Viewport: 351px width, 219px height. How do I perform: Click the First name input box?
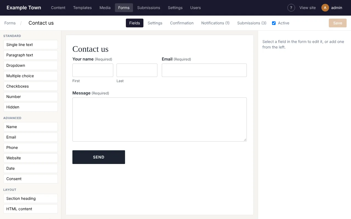click(93, 70)
